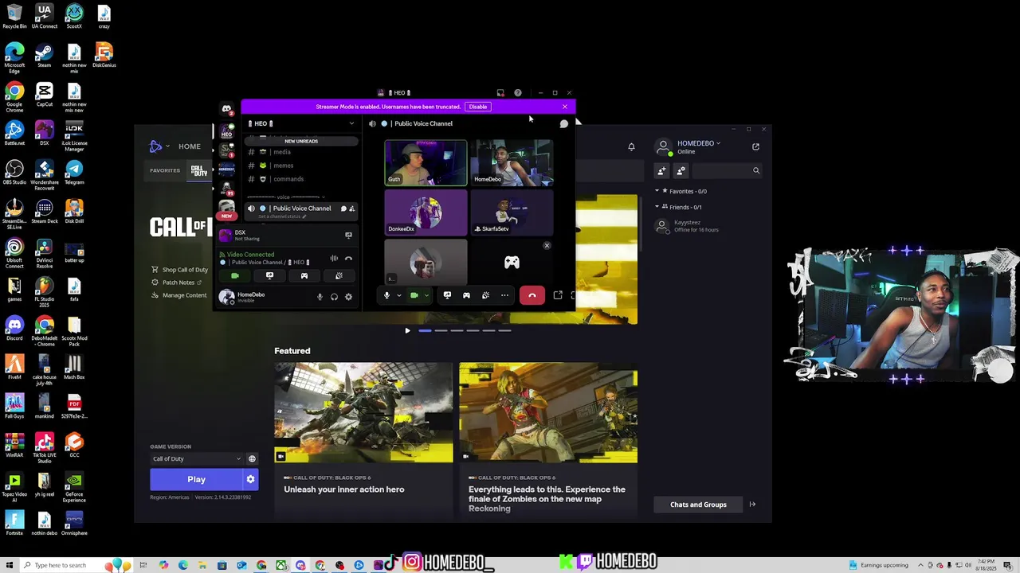1020x573 pixels.
Task: Dismiss the activity invite tile
Action: [x=547, y=245]
